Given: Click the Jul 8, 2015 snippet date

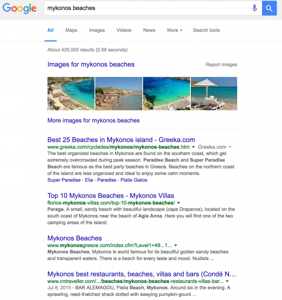Looking at the screenshot, I should pyautogui.click(x=59, y=288).
